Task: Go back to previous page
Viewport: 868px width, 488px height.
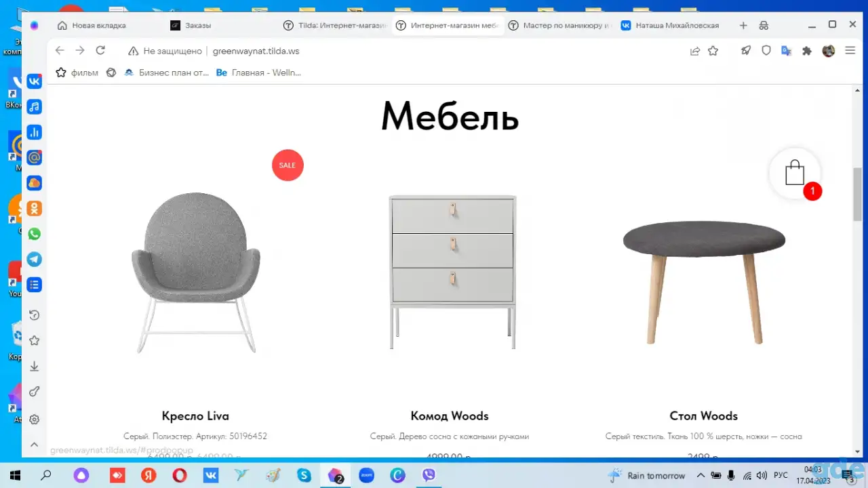Action: [x=60, y=50]
